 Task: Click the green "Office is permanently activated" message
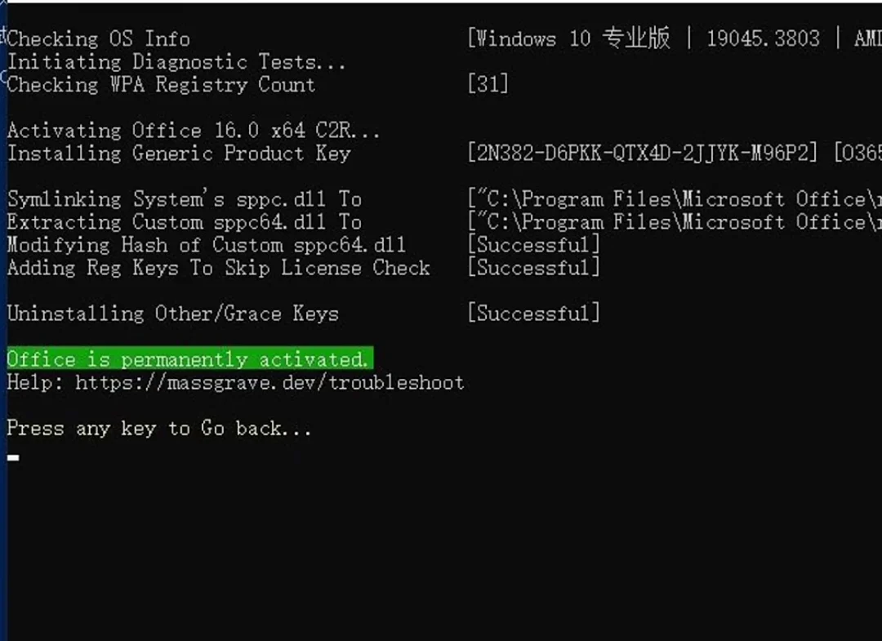tap(189, 359)
